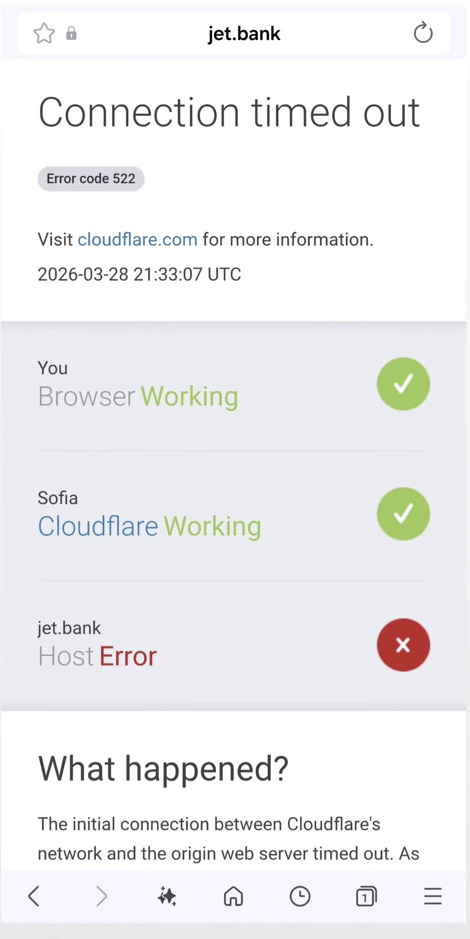Tap the green checkmark for Cloudflare Working status
Screen dimensions: 470x939
pyautogui.click(x=403, y=514)
